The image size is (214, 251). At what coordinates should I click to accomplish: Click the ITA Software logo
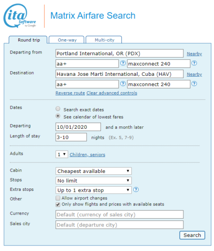[20, 16]
